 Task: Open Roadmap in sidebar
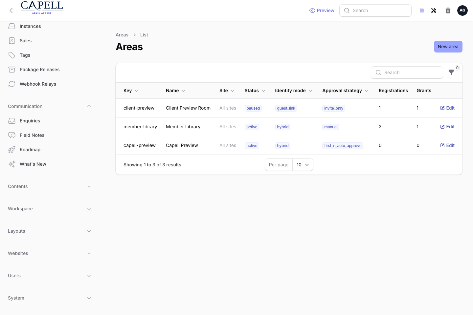[x=49, y=150]
